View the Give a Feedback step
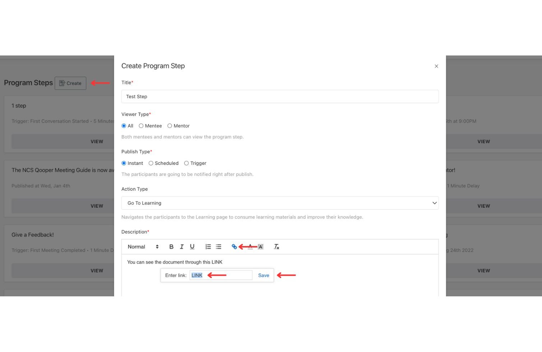 [97, 270]
